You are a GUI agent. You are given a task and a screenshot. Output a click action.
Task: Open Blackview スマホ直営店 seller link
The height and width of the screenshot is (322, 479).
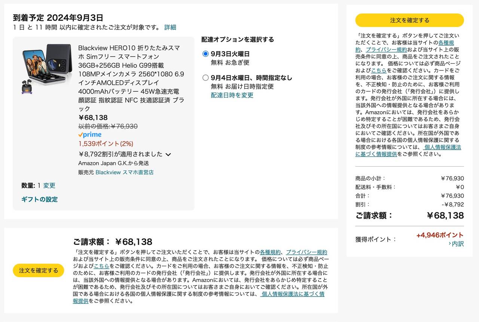click(x=125, y=172)
